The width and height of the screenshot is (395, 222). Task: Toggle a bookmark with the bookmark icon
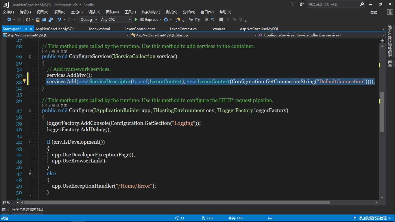tap(221, 20)
